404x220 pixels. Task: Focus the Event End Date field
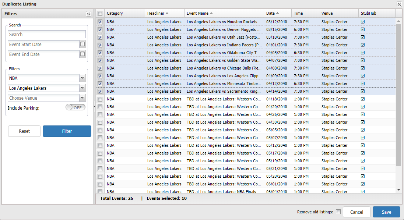click(x=43, y=54)
